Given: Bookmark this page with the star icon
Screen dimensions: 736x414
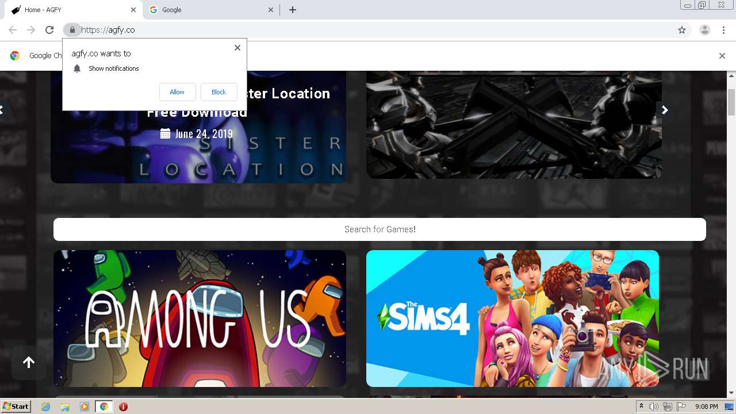Looking at the screenshot, I should (x=682, y=30).
